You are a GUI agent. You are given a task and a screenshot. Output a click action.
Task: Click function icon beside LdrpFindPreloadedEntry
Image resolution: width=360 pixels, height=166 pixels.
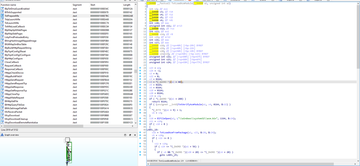(2, 37)
